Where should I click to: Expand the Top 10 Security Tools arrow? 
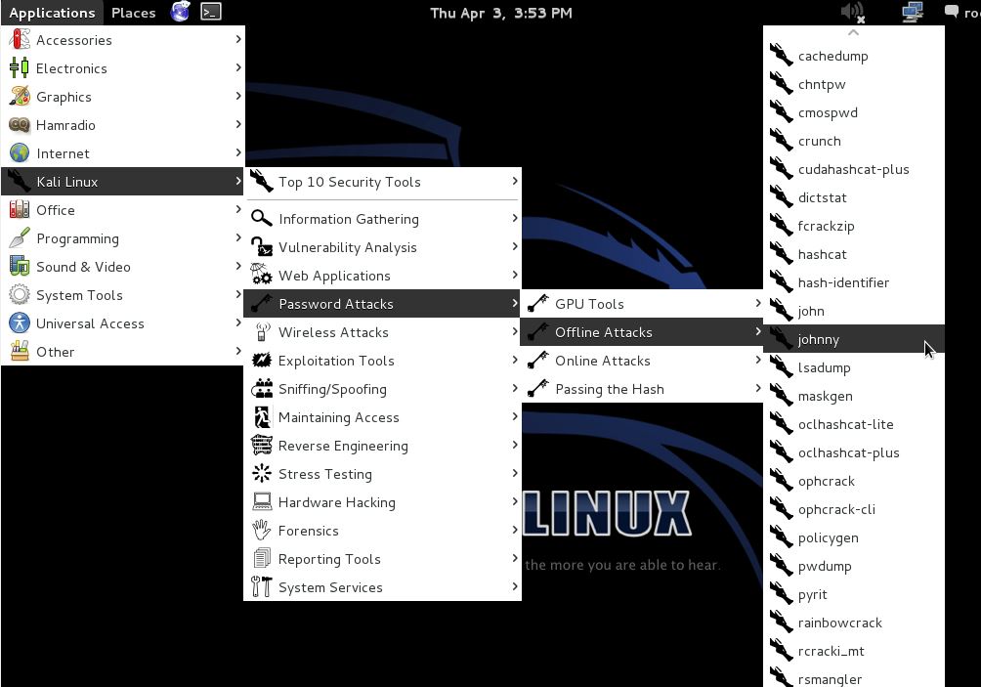(x=514, y=181)
